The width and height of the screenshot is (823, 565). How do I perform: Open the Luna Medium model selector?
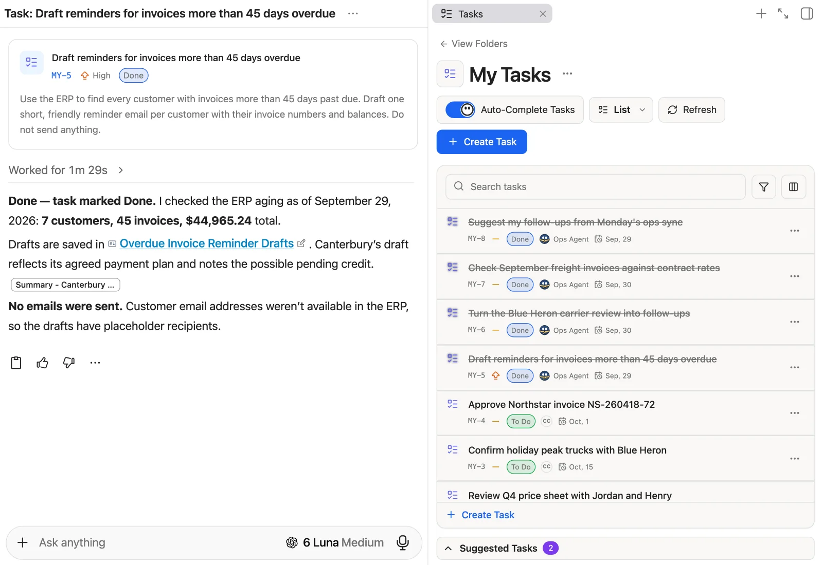tap(335, 542)
